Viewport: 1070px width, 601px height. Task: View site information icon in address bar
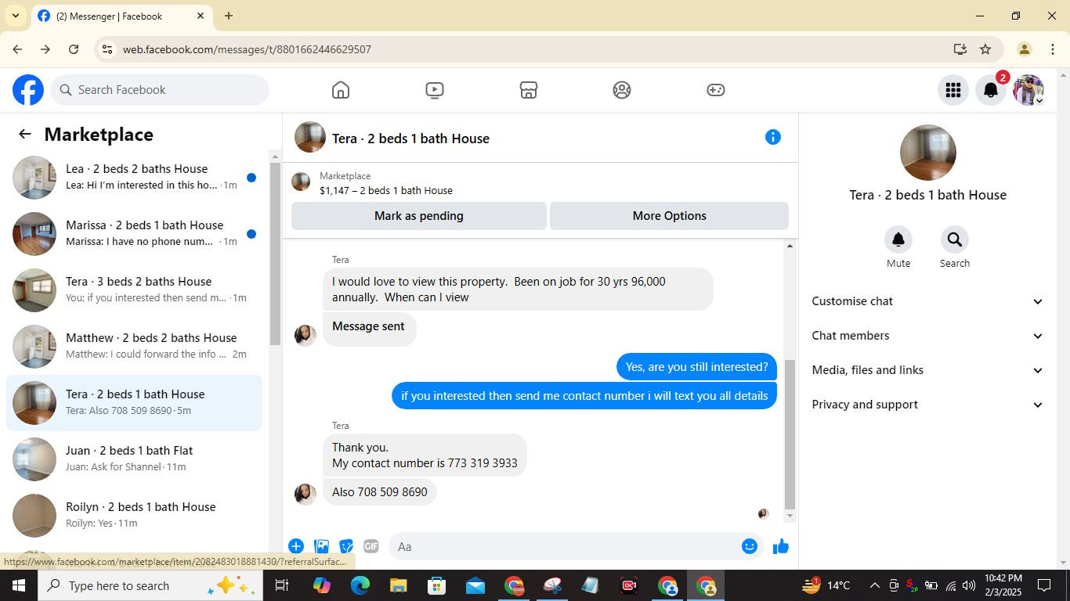(x=107, y=49)
